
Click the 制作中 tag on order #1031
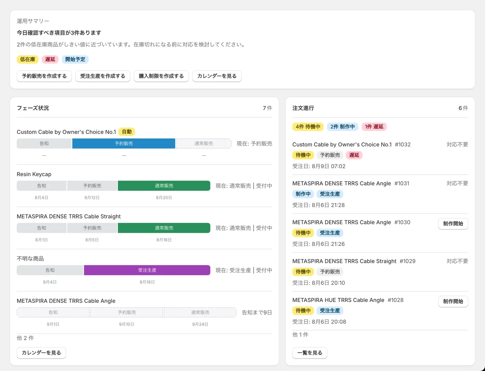[x=303, y=194]
